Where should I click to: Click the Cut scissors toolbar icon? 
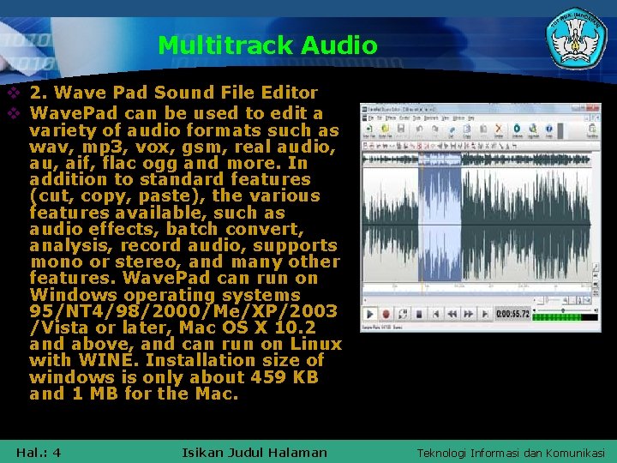pyautogui.click(x=452, y=130)
